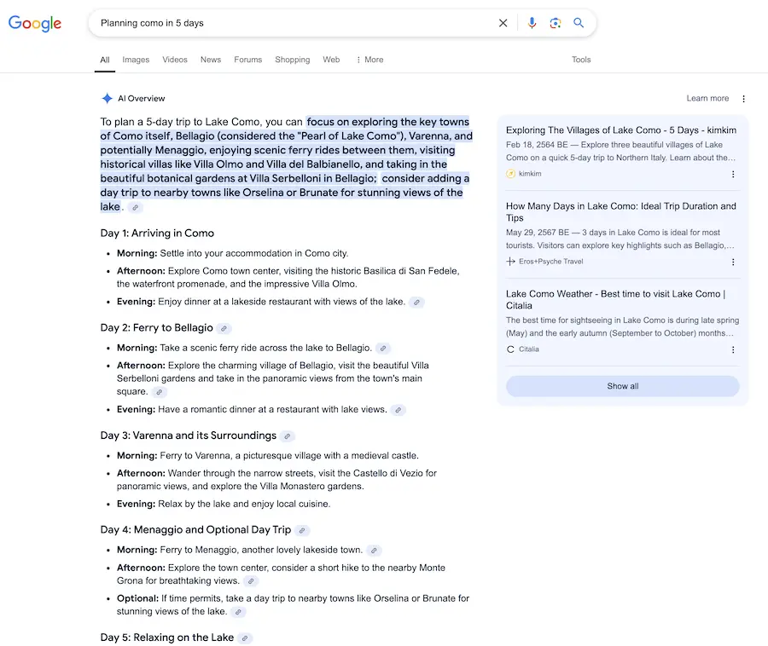Expand all sources with Show all

pos(622,386)
